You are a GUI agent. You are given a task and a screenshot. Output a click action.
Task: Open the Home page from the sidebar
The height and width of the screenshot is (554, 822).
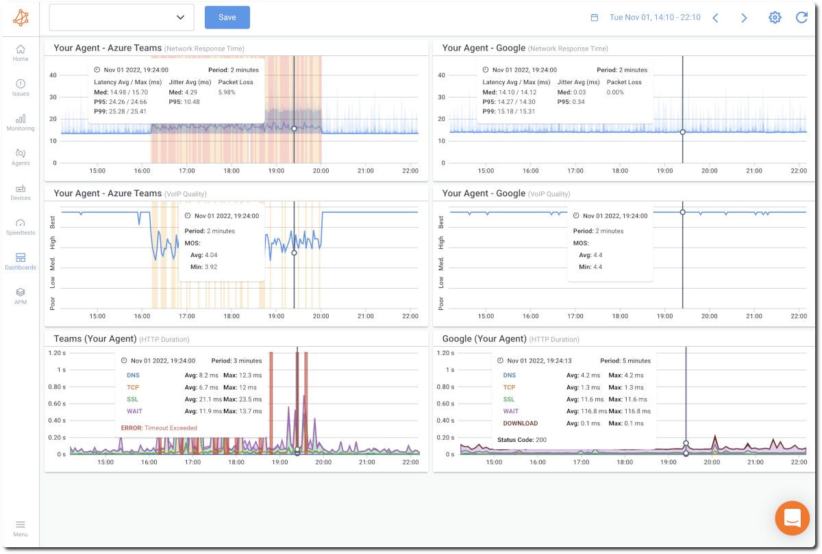21,53
